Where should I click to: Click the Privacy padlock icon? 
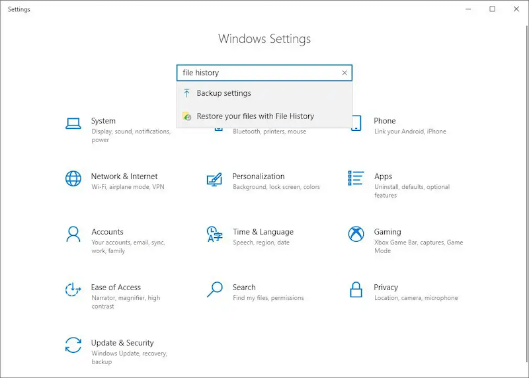click(x=356, y=289)
